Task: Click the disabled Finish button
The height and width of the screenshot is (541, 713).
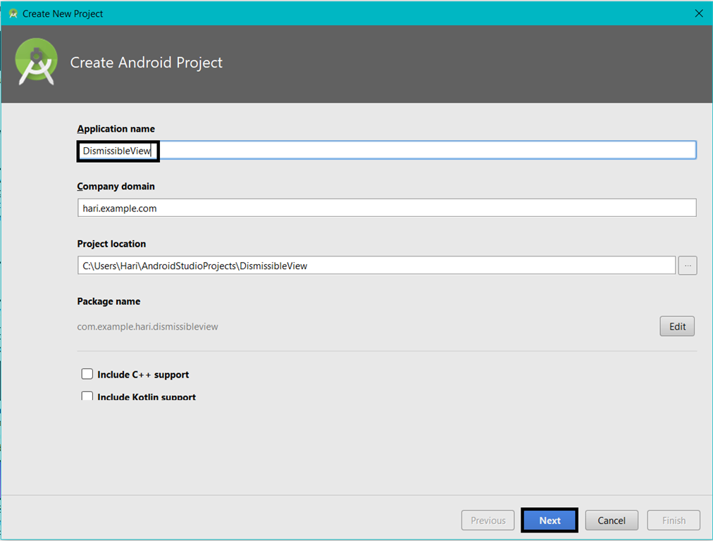Action: tap(674, 520)
